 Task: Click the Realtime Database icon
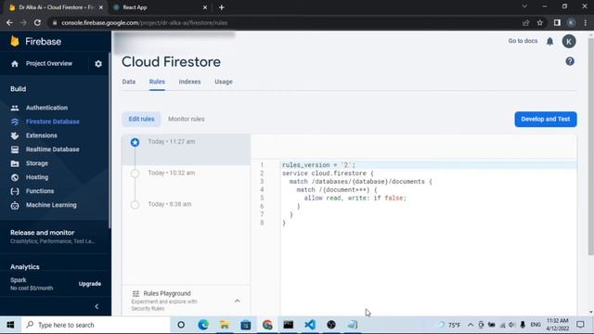point(15,149)
